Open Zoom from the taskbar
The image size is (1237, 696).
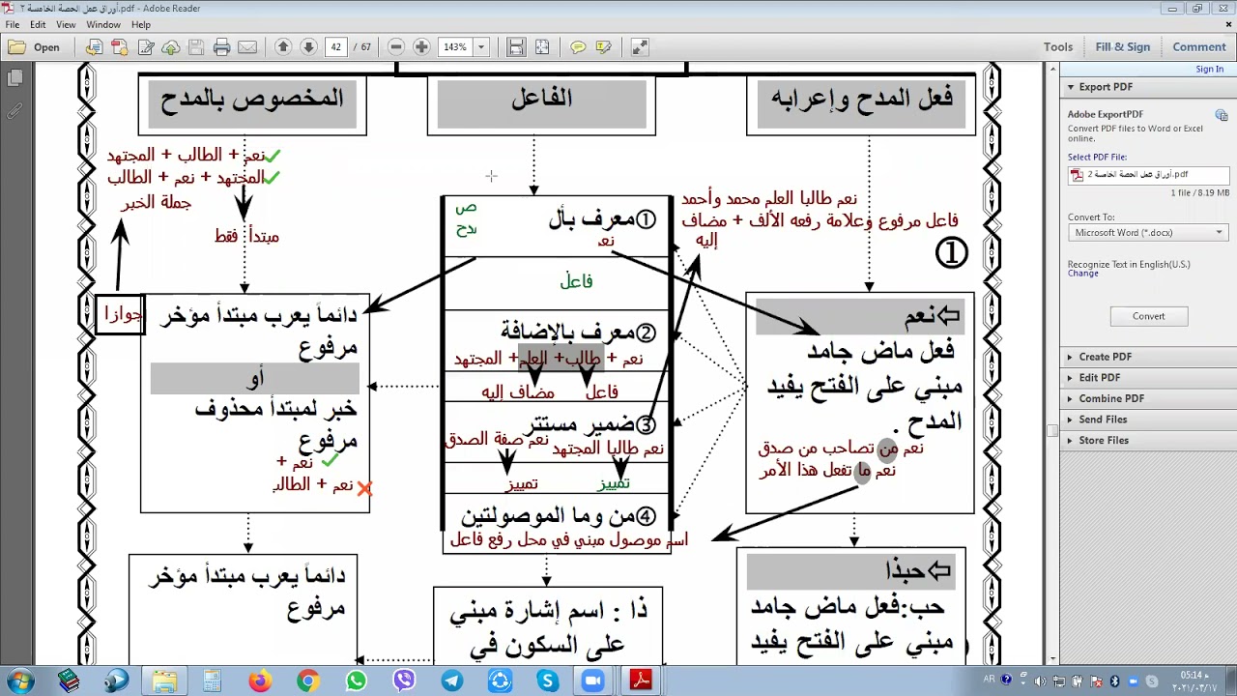click(592, 681)
